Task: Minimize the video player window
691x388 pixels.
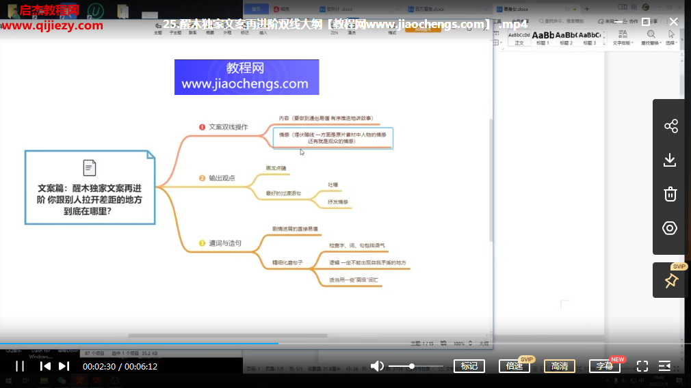Action: click(618, 22)
